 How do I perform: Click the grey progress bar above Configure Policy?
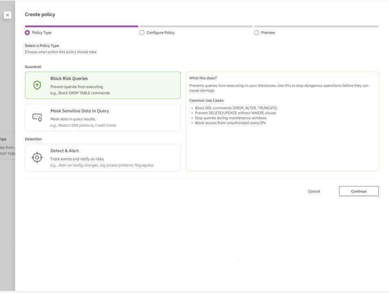coord(196,26)
